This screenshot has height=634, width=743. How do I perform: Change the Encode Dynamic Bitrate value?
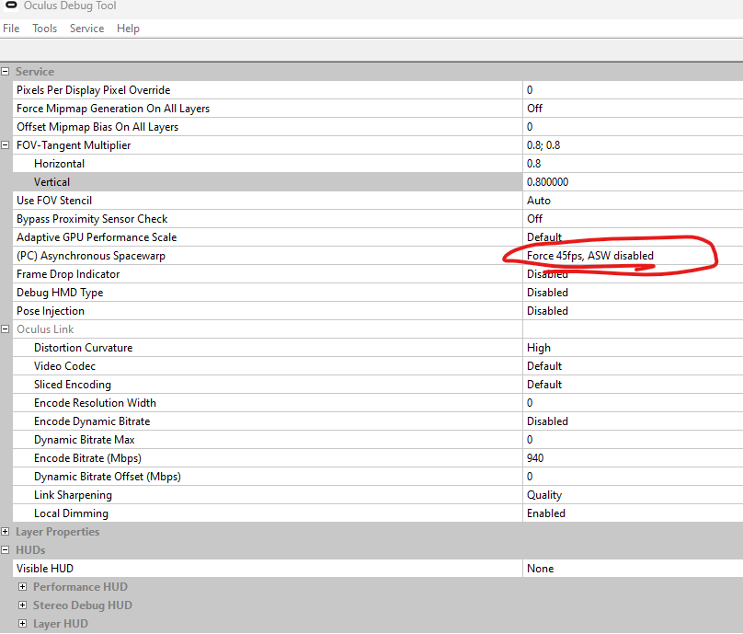633,421
